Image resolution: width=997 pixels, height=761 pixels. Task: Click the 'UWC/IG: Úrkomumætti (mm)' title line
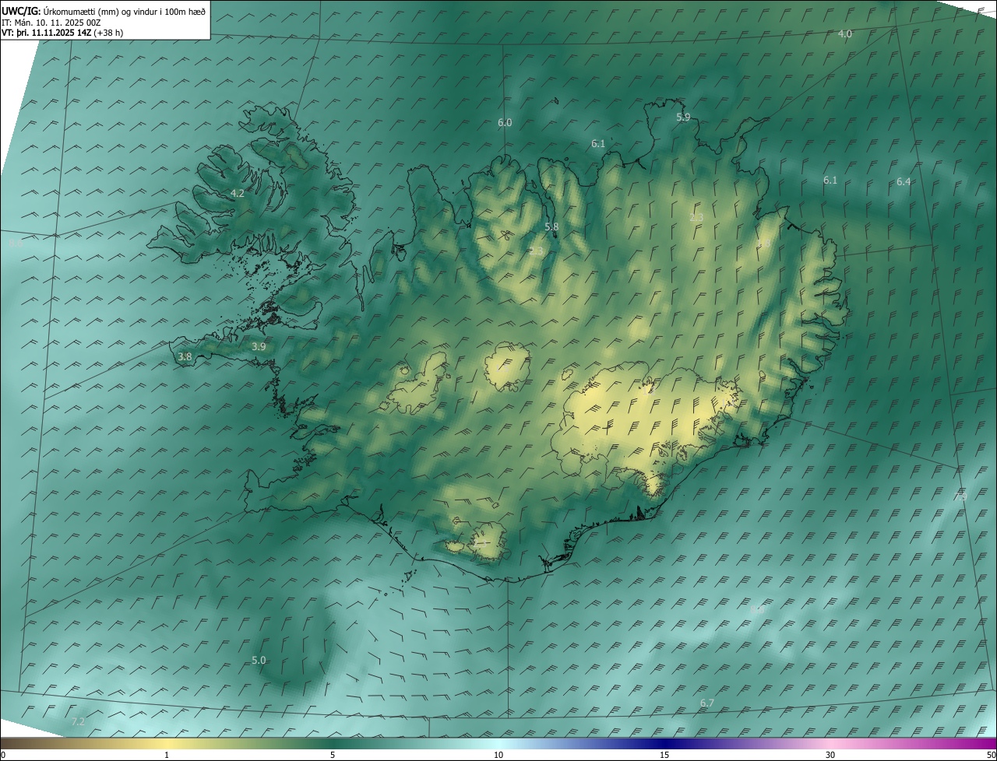point(104,11)
